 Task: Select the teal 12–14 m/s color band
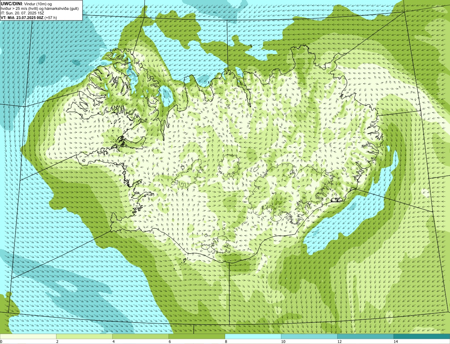(366, 336)
